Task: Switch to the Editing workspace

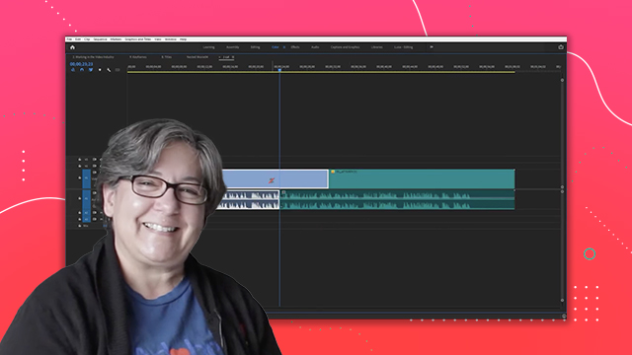Action: 255,47
